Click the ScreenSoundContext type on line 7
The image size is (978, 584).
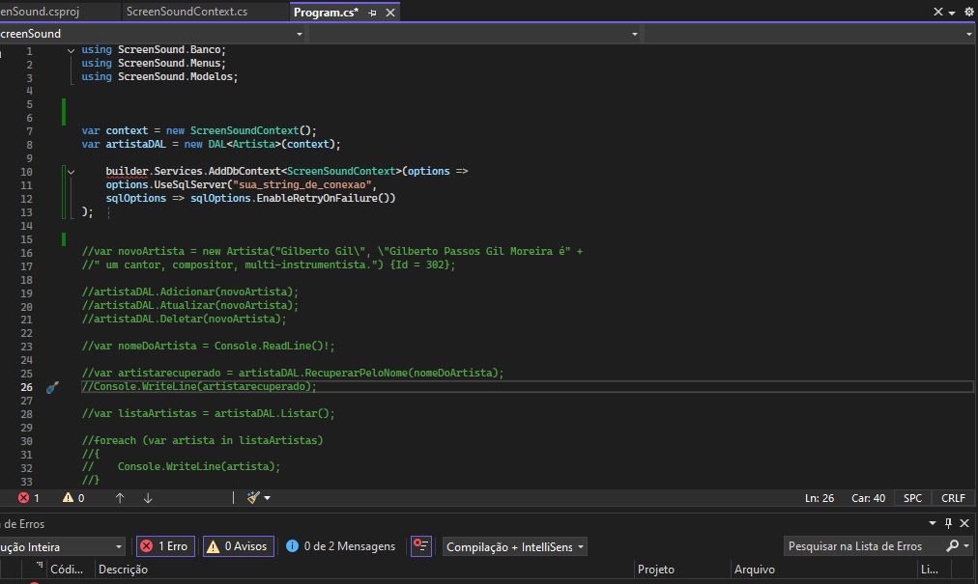244,131
